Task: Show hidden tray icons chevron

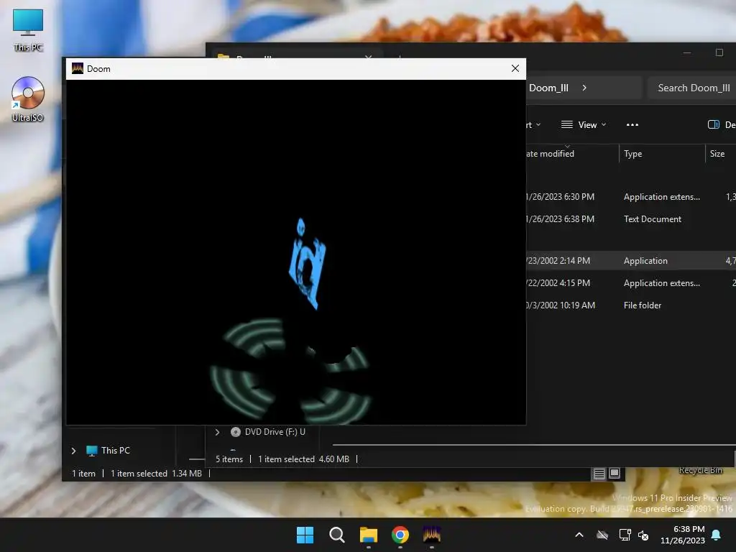Action: click(579, 535)
